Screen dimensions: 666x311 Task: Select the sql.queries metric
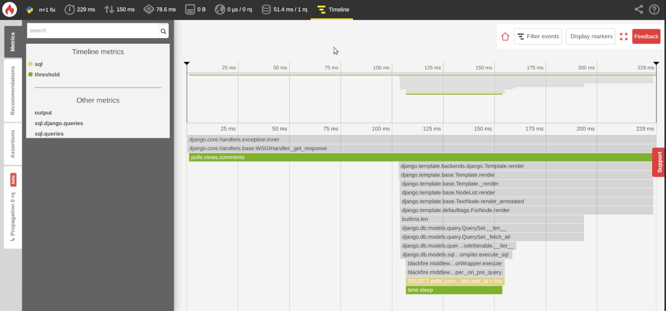[49, 134]
